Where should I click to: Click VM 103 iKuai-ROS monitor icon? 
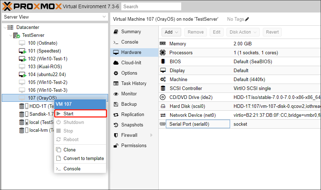(x=22, y=67)
